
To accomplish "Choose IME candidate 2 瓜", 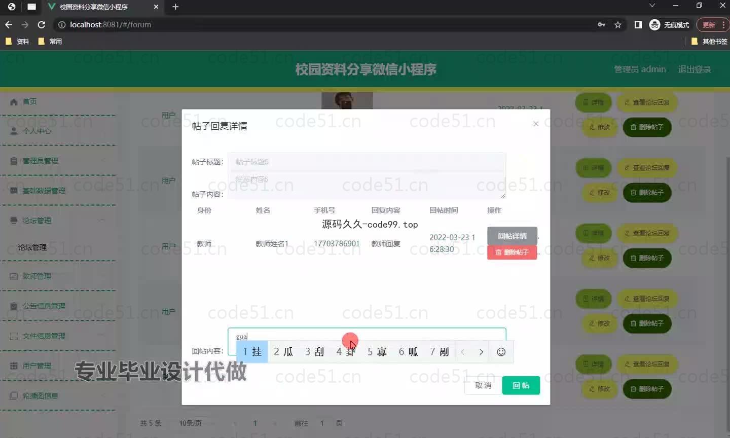I will pyautogui.click(x=283, y=352).
